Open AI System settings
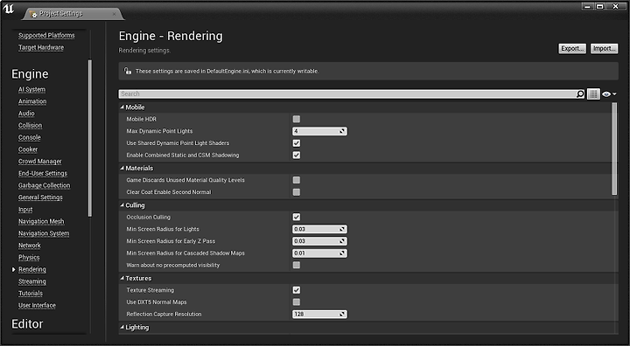 [x=31, y=89]
